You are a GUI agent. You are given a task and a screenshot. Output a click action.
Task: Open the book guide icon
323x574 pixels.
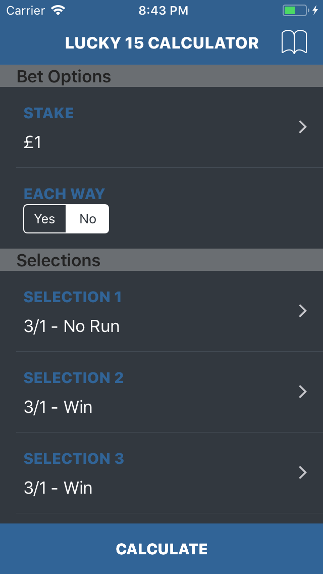[x=294, y=42]
